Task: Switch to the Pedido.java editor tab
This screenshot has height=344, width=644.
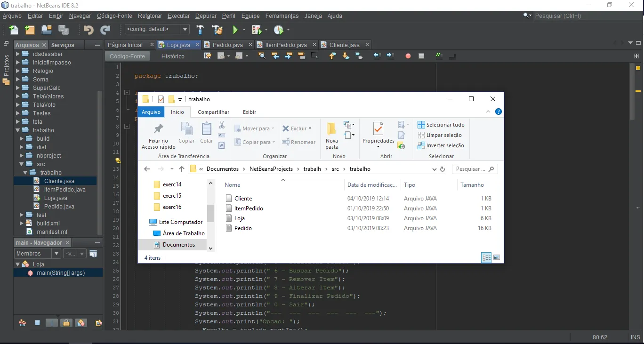Action: (x=227, y=45)
